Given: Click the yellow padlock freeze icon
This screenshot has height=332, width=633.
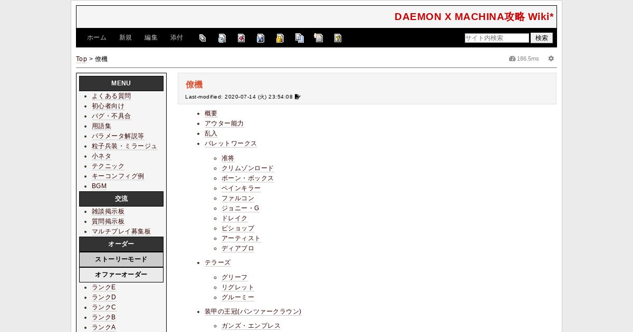Looking at the screenshot, I should pos(280,38).
